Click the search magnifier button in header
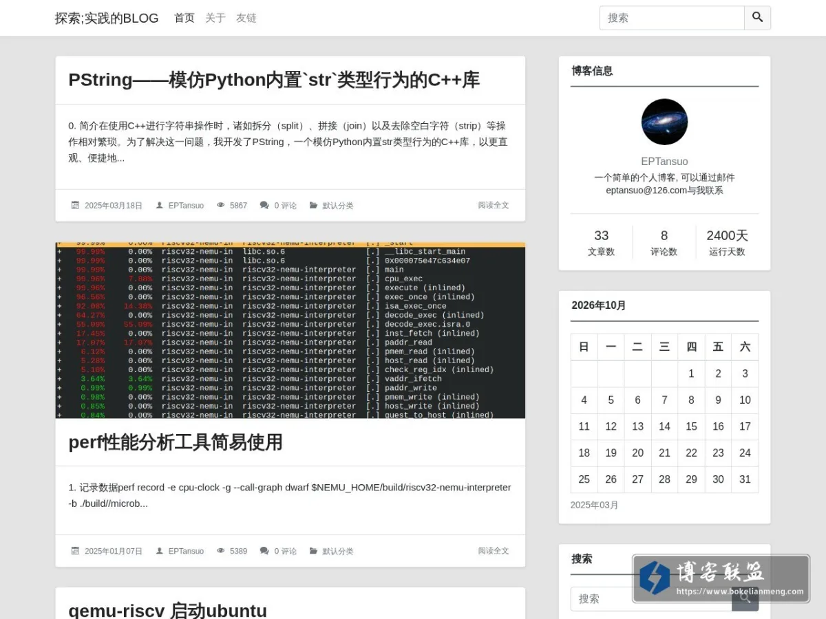Viewport: 826px width, 619px height. click(x=757, y=18)
